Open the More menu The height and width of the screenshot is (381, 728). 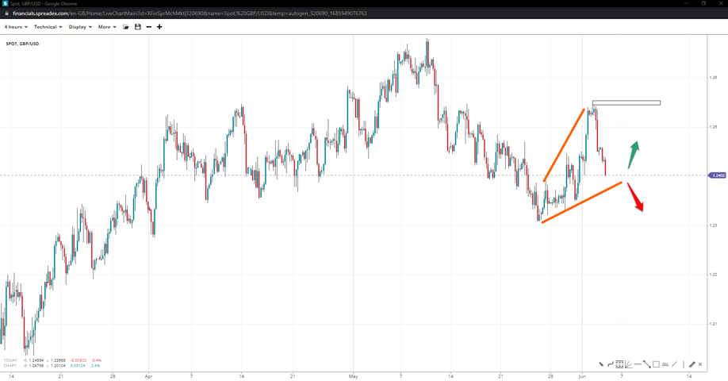pos(107,27)
